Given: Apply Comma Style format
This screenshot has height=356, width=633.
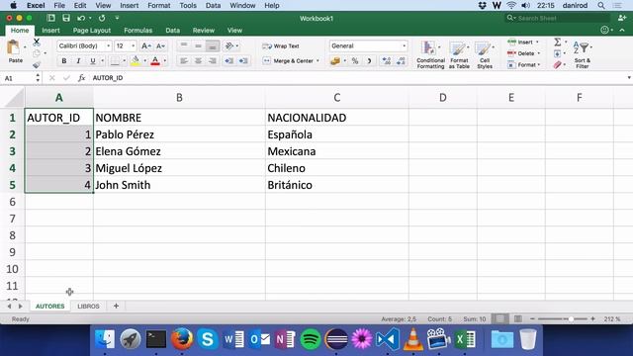Looking at the screenshot, I should 369,61.
